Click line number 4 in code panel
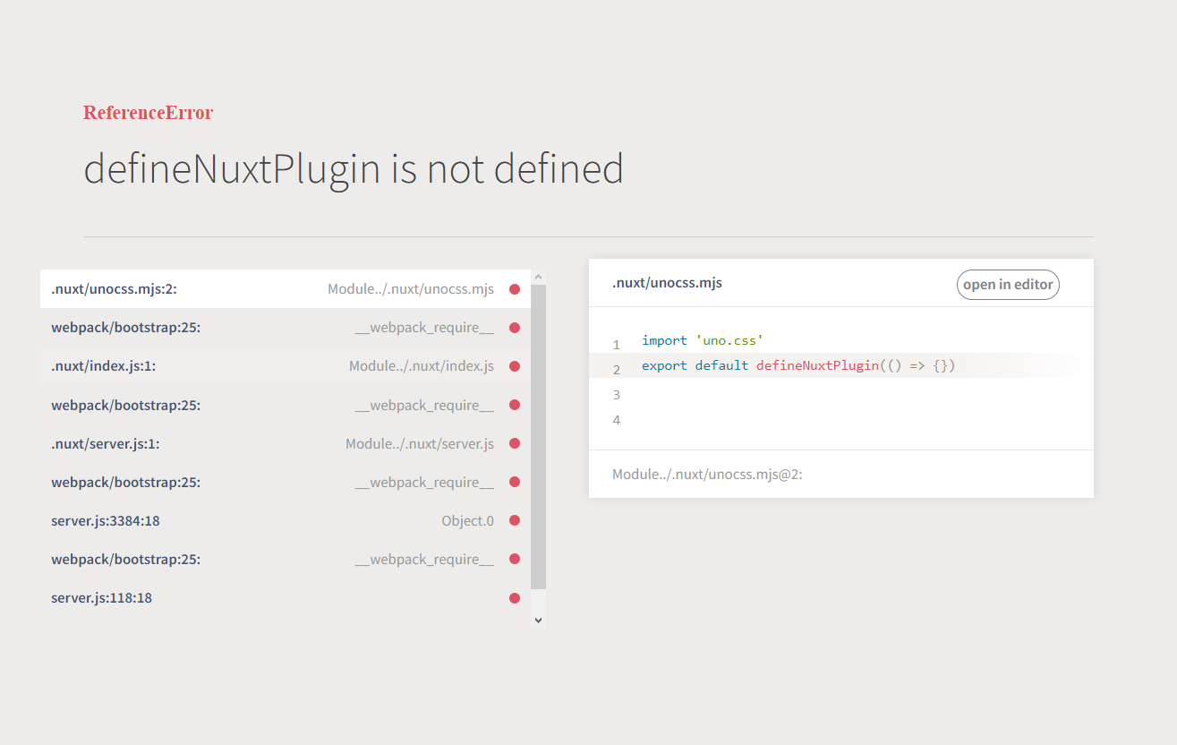 (616, 420)
